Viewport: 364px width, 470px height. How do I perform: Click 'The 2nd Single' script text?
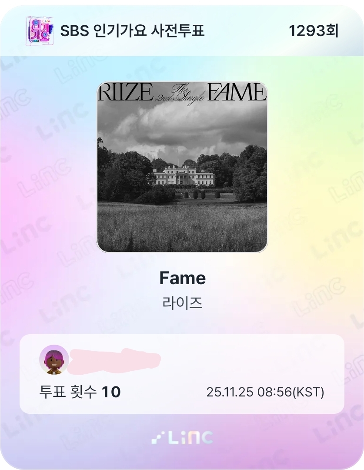(180, 93)
